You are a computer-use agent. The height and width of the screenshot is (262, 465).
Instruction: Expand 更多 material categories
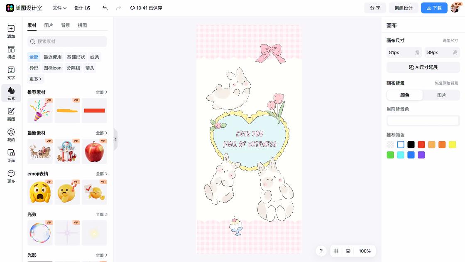click(35, 79)
